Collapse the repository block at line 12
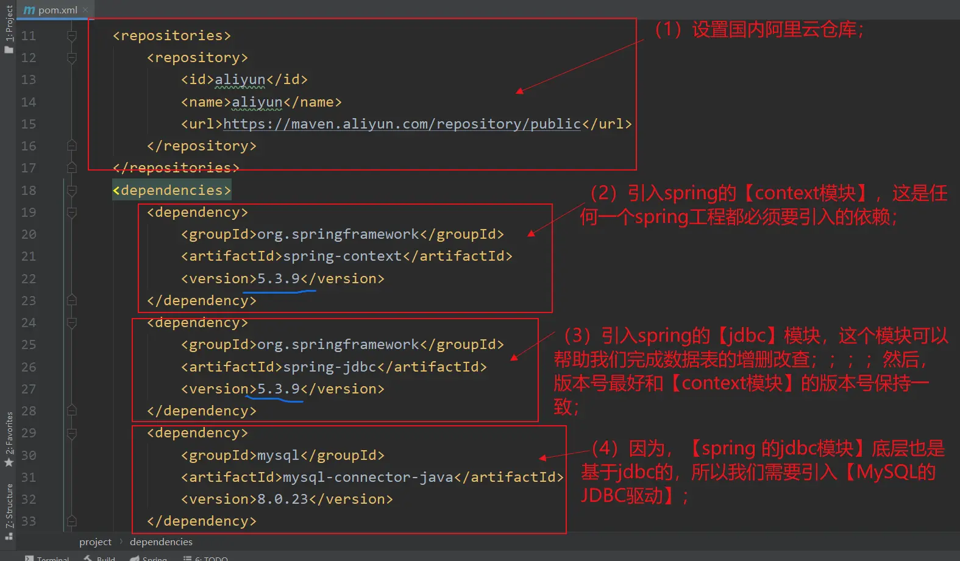Viewport: 960px width, 561px height. [x=71, y=58]
